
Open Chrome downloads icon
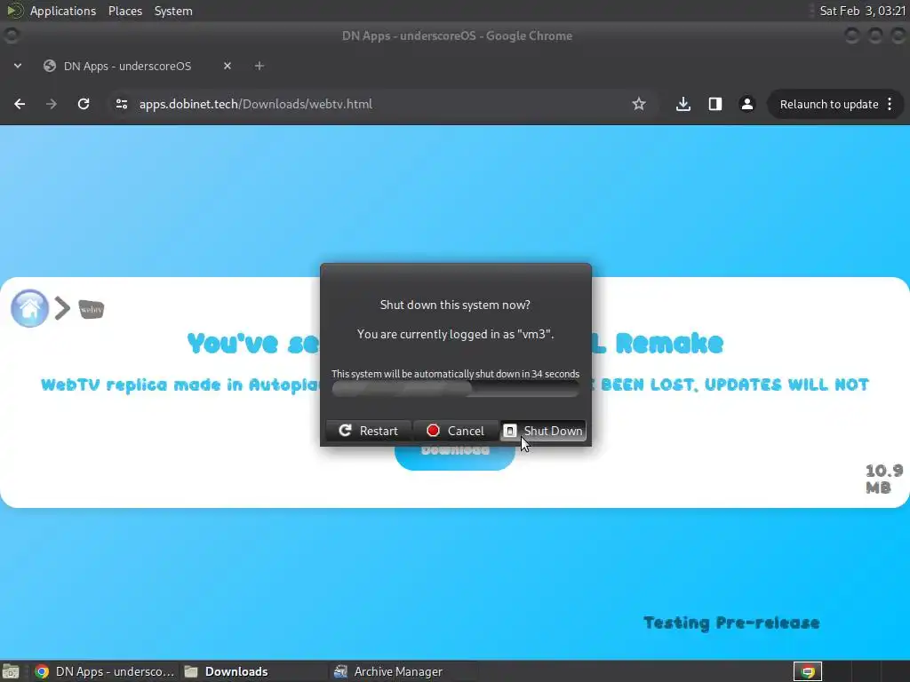point(683,105)
